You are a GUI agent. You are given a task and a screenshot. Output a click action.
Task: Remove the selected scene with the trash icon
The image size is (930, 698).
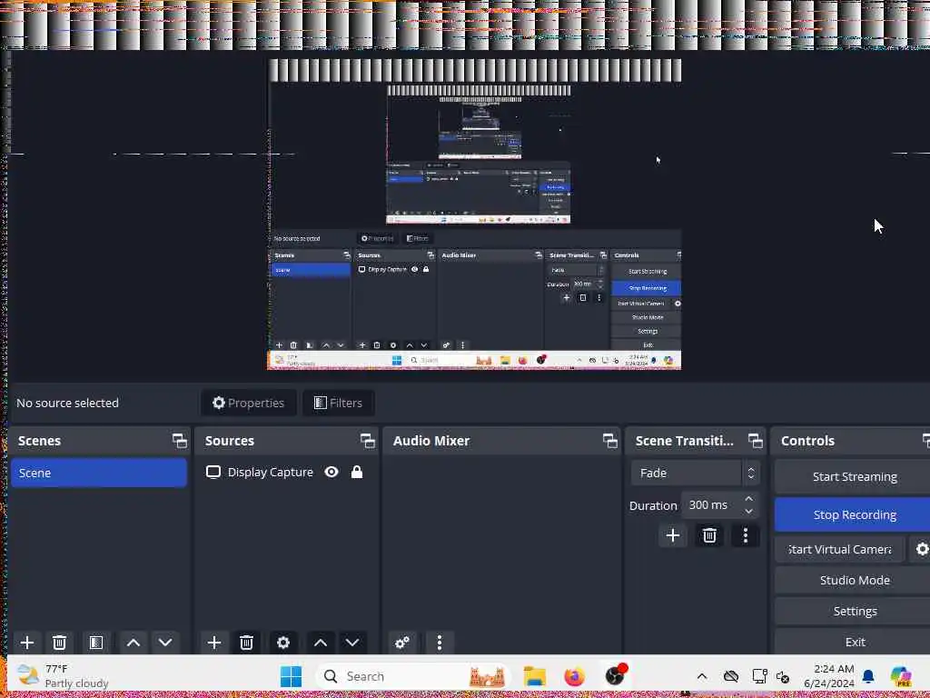(x=59, y=643)
